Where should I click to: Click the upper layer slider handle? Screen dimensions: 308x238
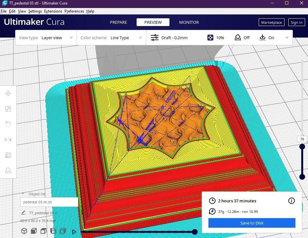302,147
